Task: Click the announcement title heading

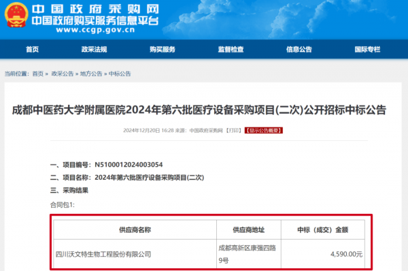Action: (199, 110)
